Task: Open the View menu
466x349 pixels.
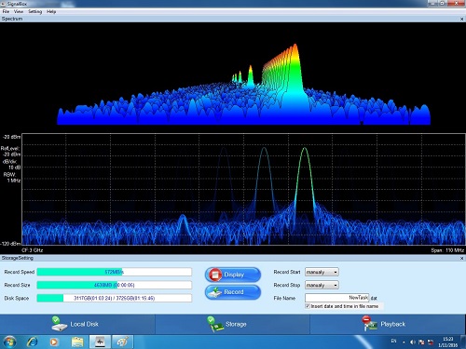Action: click(x=19, y=11)
